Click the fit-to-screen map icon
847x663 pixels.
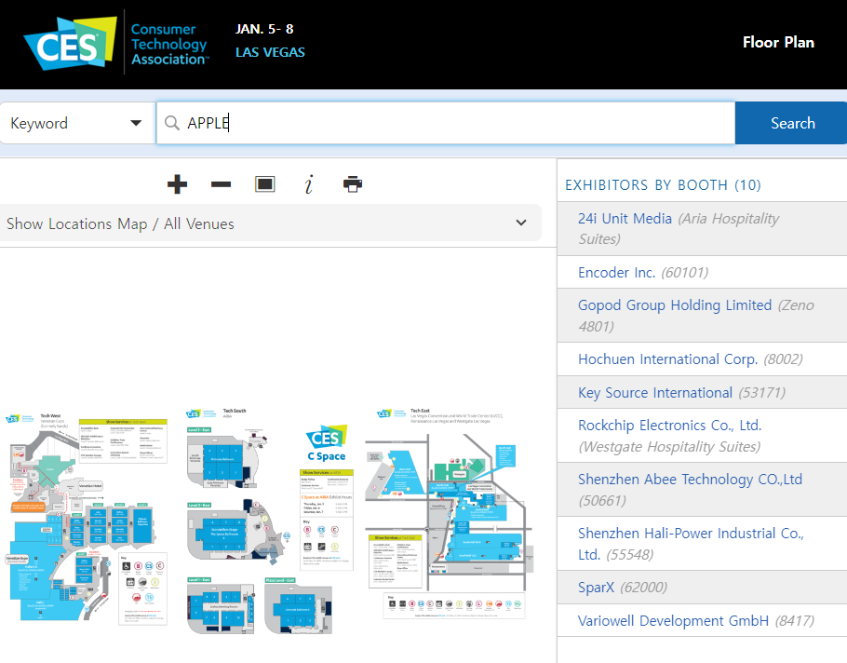pos(265,184)
